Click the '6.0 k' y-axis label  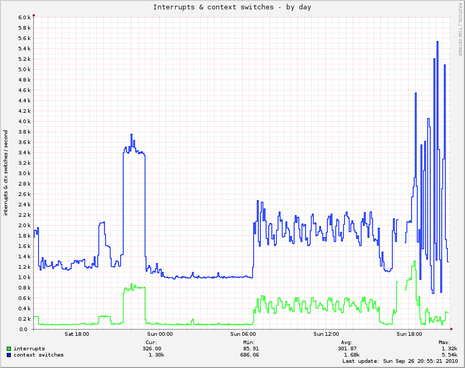point(24,18)
